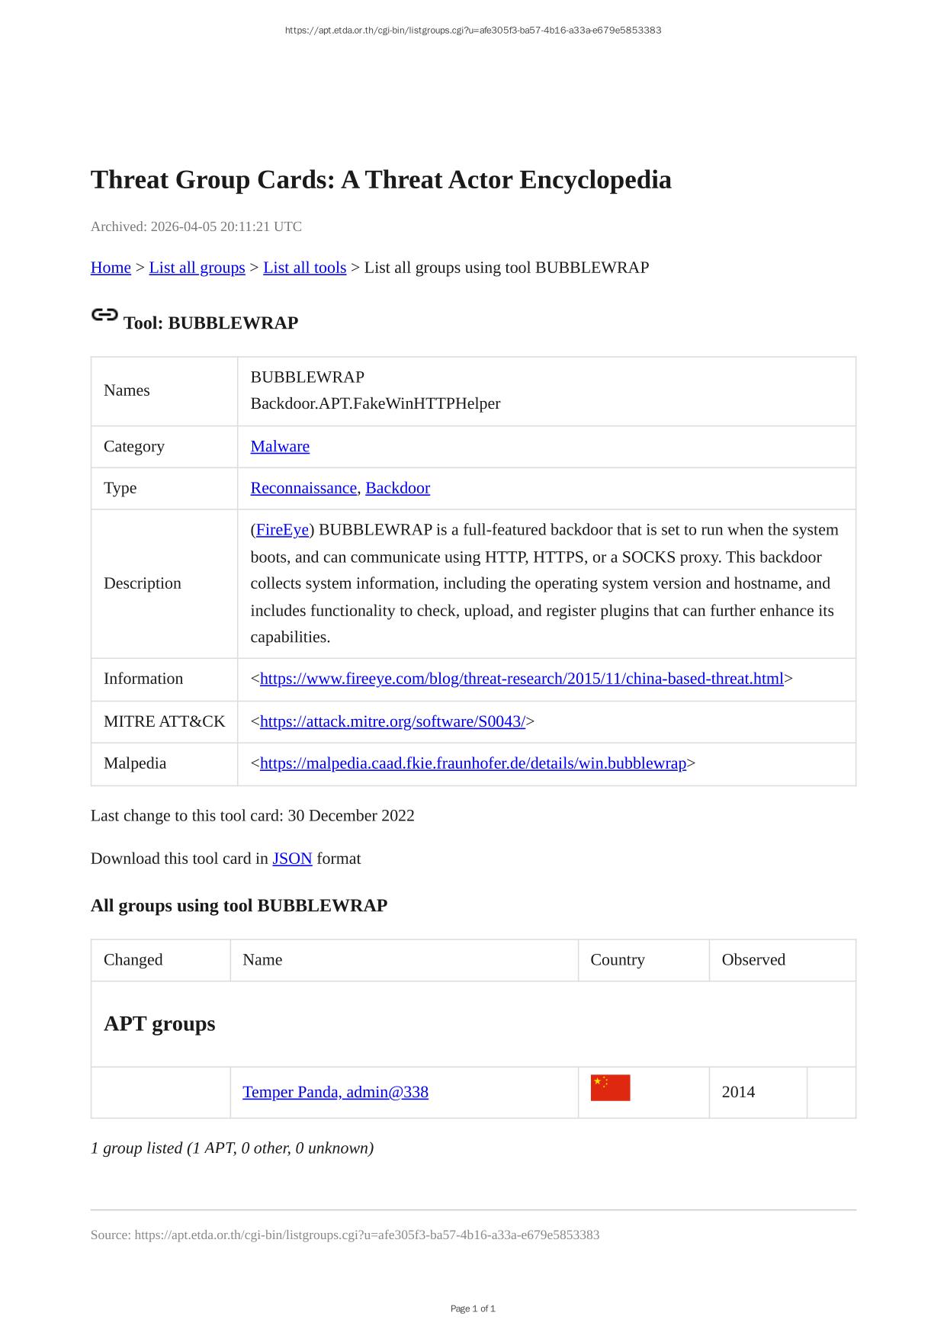Open the FireEye source link in description
This screenshot has height=1339, width=947.
click(x=282, y=530)
